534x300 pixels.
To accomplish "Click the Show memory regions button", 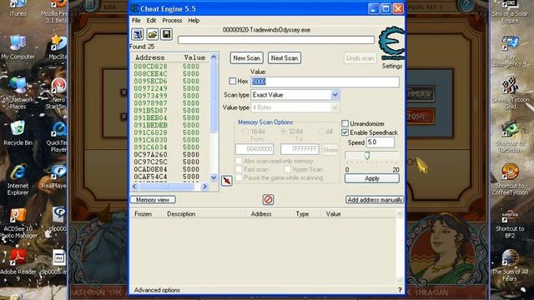I will pos(330,150).
